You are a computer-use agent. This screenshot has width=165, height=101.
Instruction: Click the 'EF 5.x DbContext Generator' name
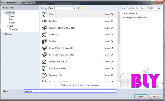(61, 48)
